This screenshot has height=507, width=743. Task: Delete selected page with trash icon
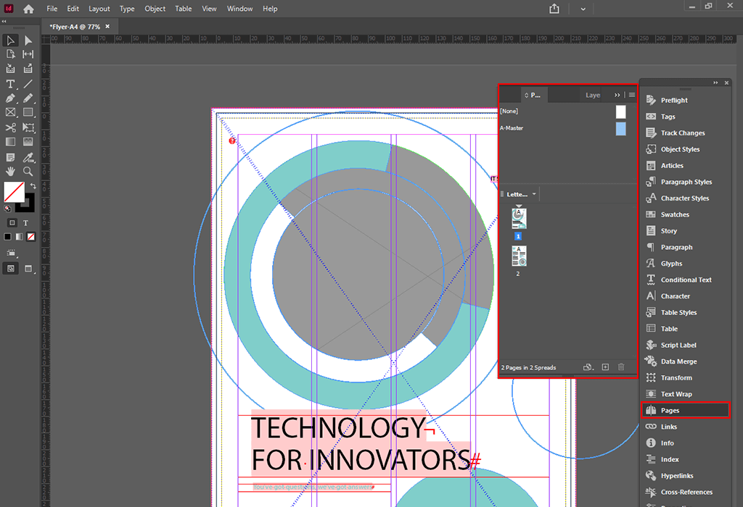620,367
